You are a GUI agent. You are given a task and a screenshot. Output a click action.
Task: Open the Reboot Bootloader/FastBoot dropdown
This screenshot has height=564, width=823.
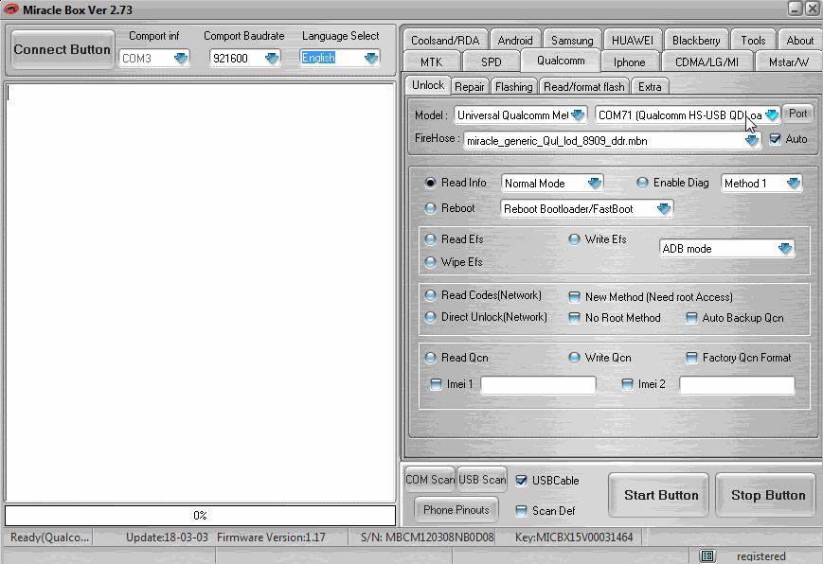click(x=664, y=209)
